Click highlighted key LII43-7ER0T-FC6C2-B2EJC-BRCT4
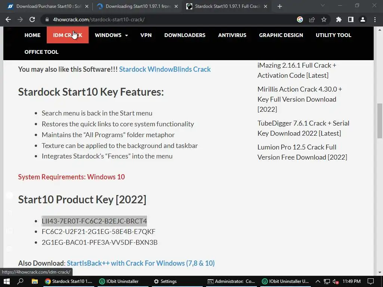This screenshot has height=287, width=383. pos(94,221)
